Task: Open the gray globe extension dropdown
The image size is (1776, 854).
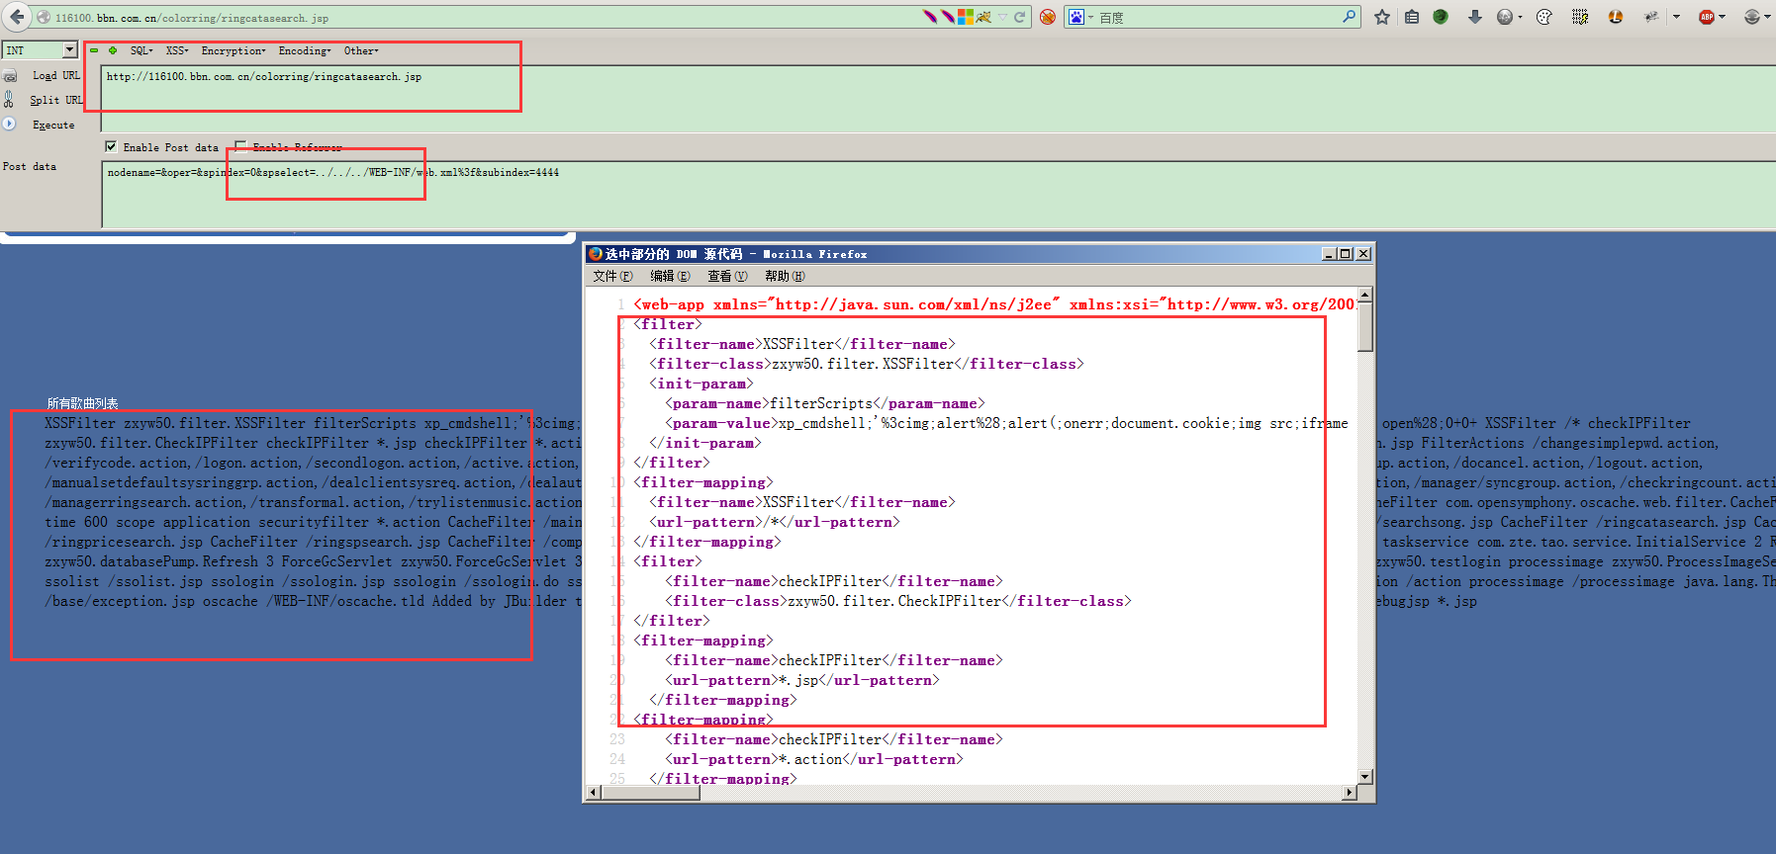Action: [1509, 17]
